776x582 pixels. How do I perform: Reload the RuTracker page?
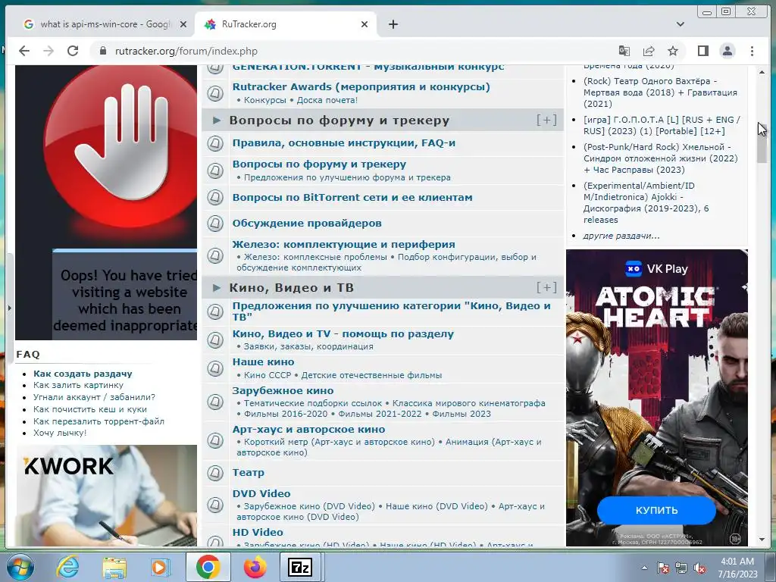point(73,51)
